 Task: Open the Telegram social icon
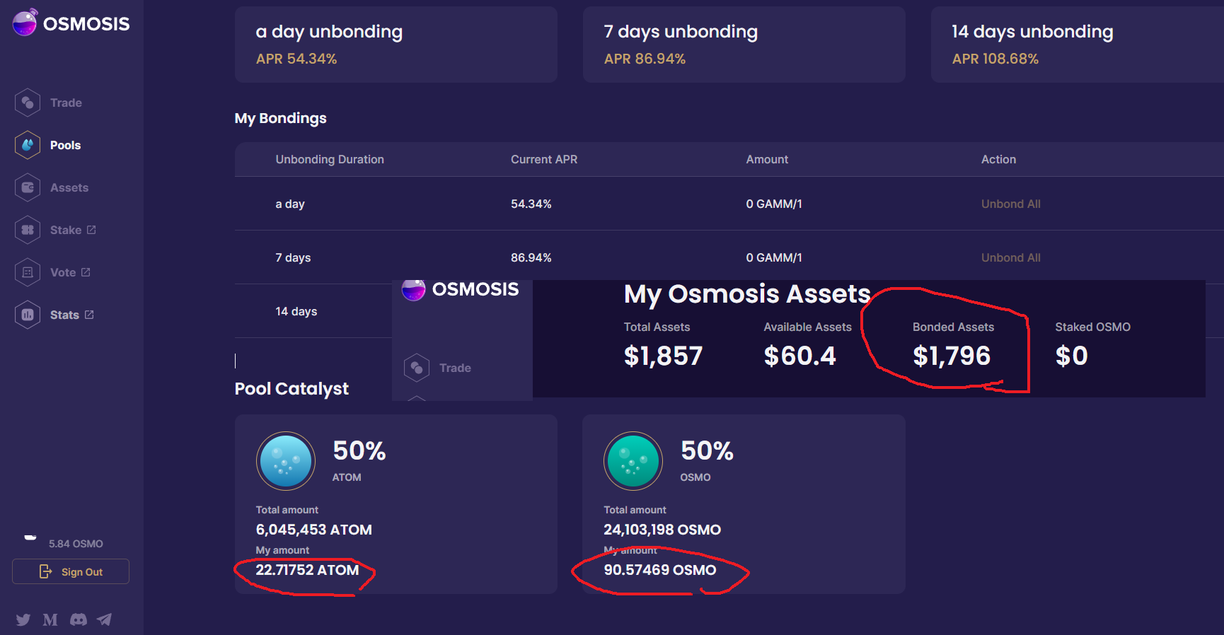[105, 619]
